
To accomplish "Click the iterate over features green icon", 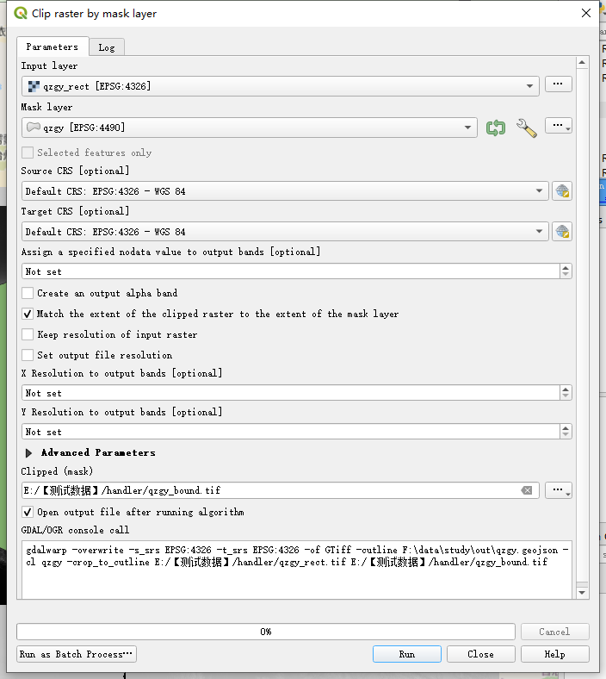I will point(495,128).
